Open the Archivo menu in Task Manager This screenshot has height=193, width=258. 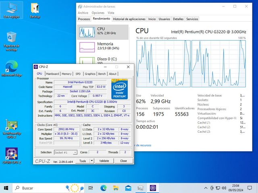coord(83,13)
